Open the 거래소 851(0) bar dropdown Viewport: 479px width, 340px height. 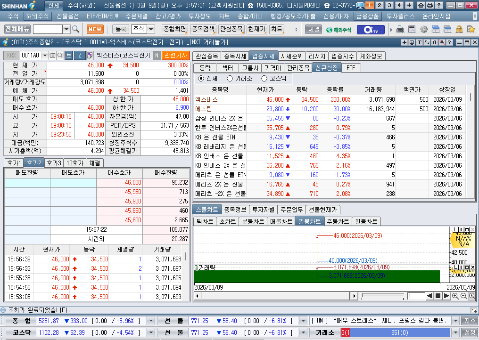point(456,332)
